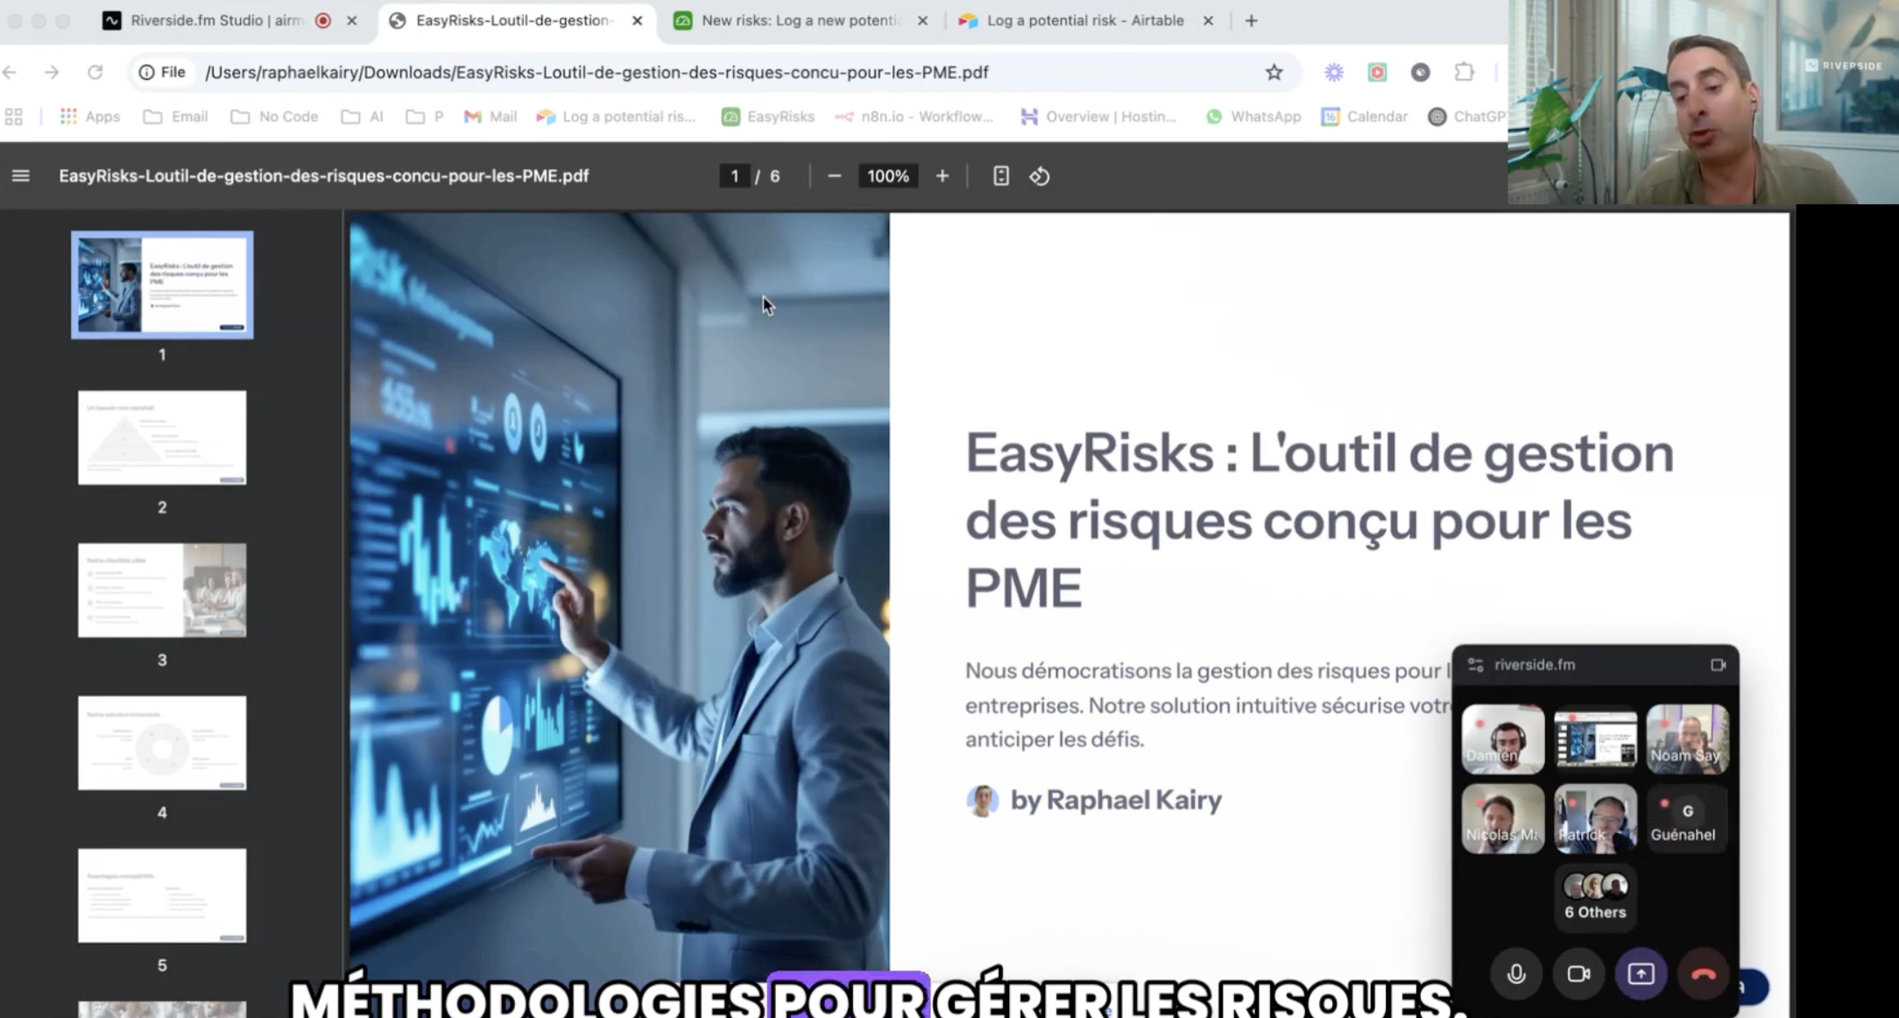Viewport: 1899px width, 1018px height.
Task: Open the gray circular extension icon
Action: 1420,73
